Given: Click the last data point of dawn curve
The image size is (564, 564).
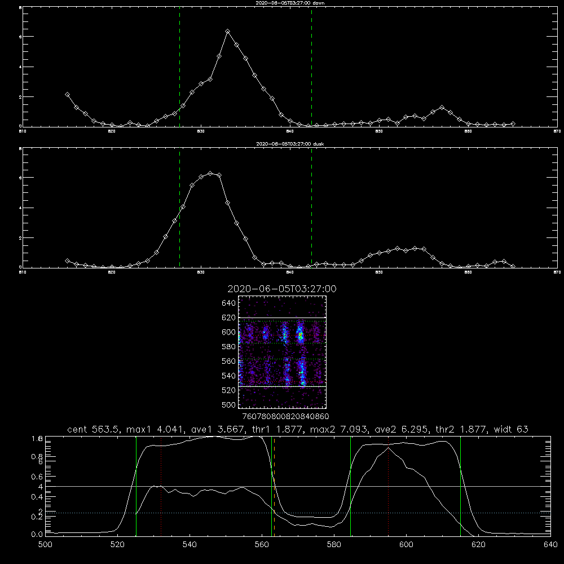Looking at the screenshot, I should (513, 124).
